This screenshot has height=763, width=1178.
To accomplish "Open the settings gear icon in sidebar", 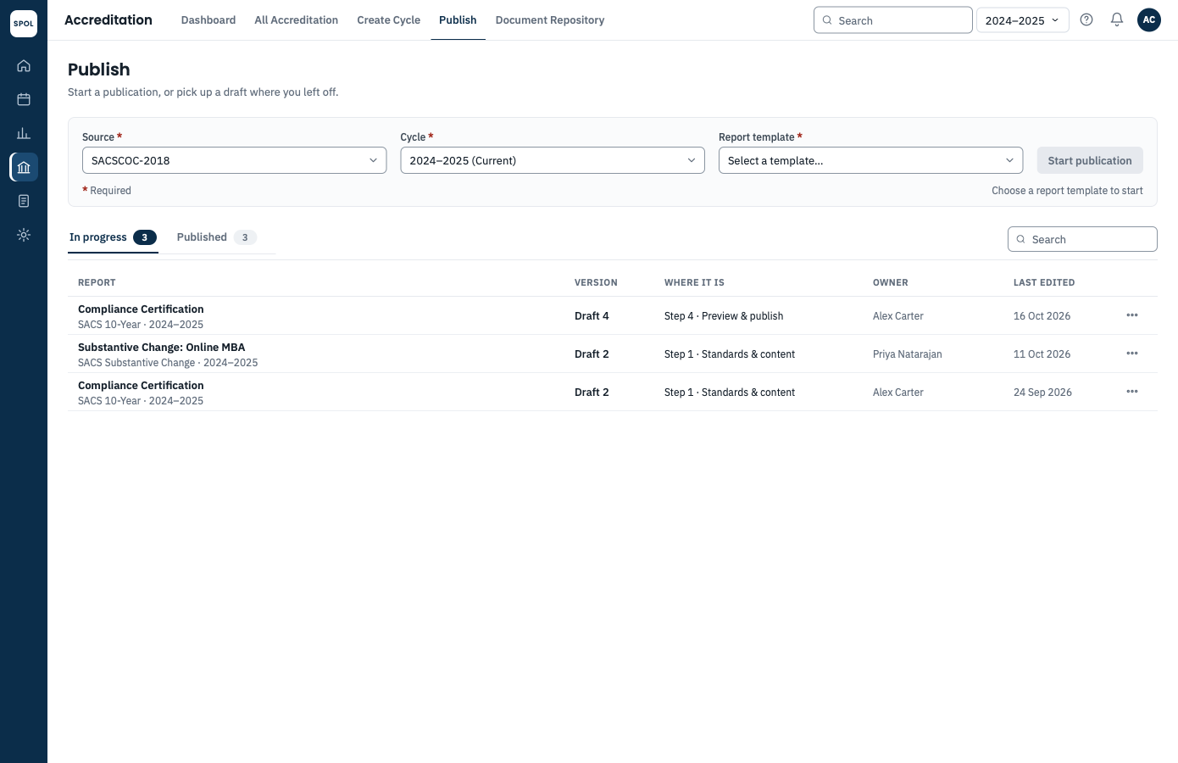I will pyautogui.click(x=24, y=235).
